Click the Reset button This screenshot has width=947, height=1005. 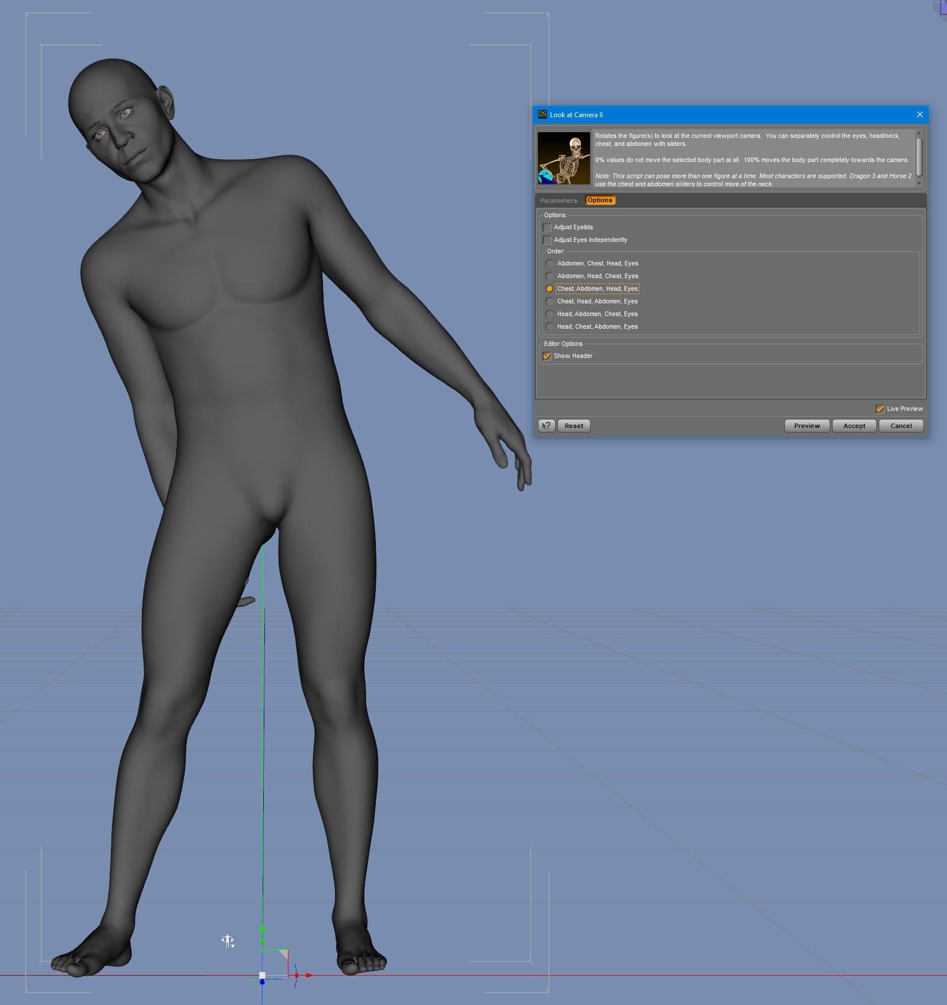point(574,426)
